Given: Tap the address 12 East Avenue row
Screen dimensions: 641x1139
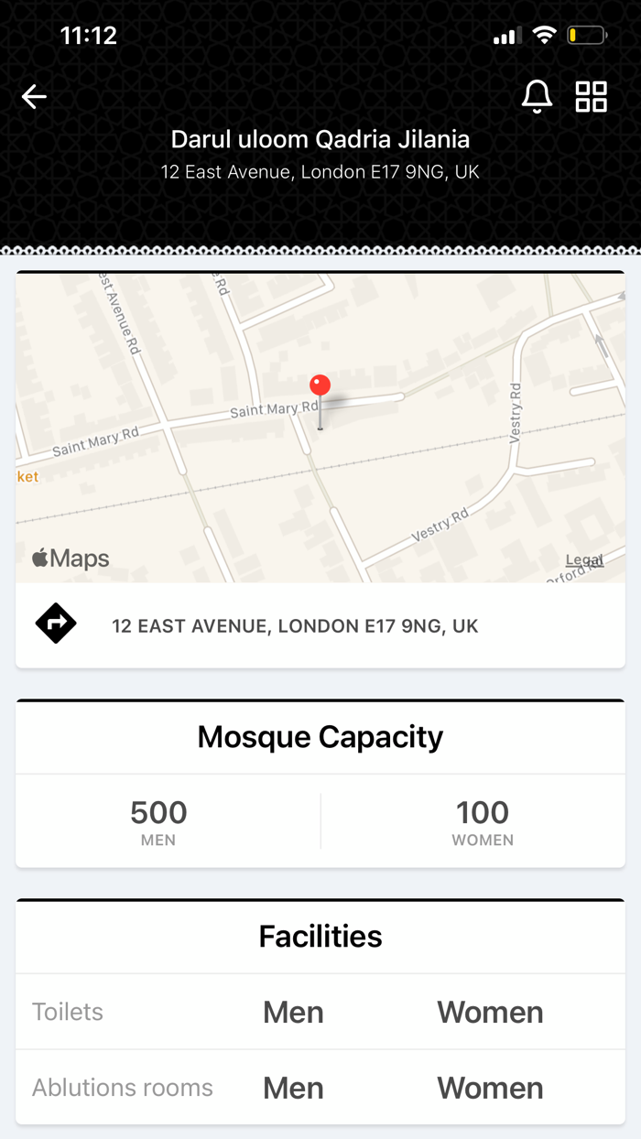Looking at the screenshot, I should point(295,626).
